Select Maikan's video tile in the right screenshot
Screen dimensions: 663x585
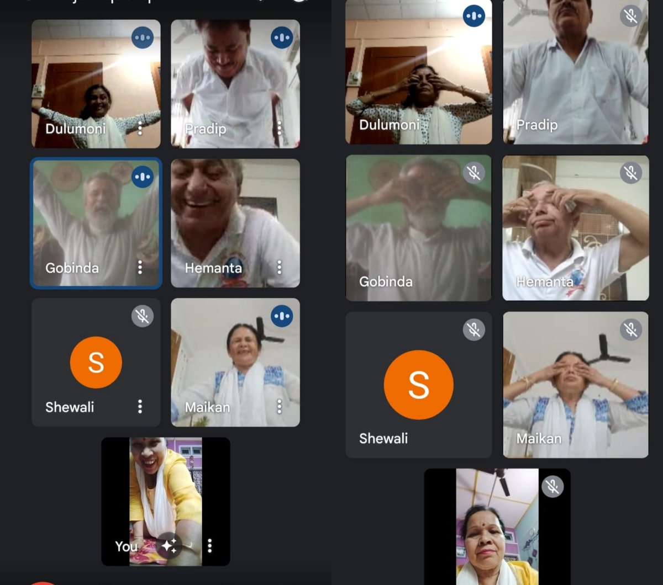(576, 385)
